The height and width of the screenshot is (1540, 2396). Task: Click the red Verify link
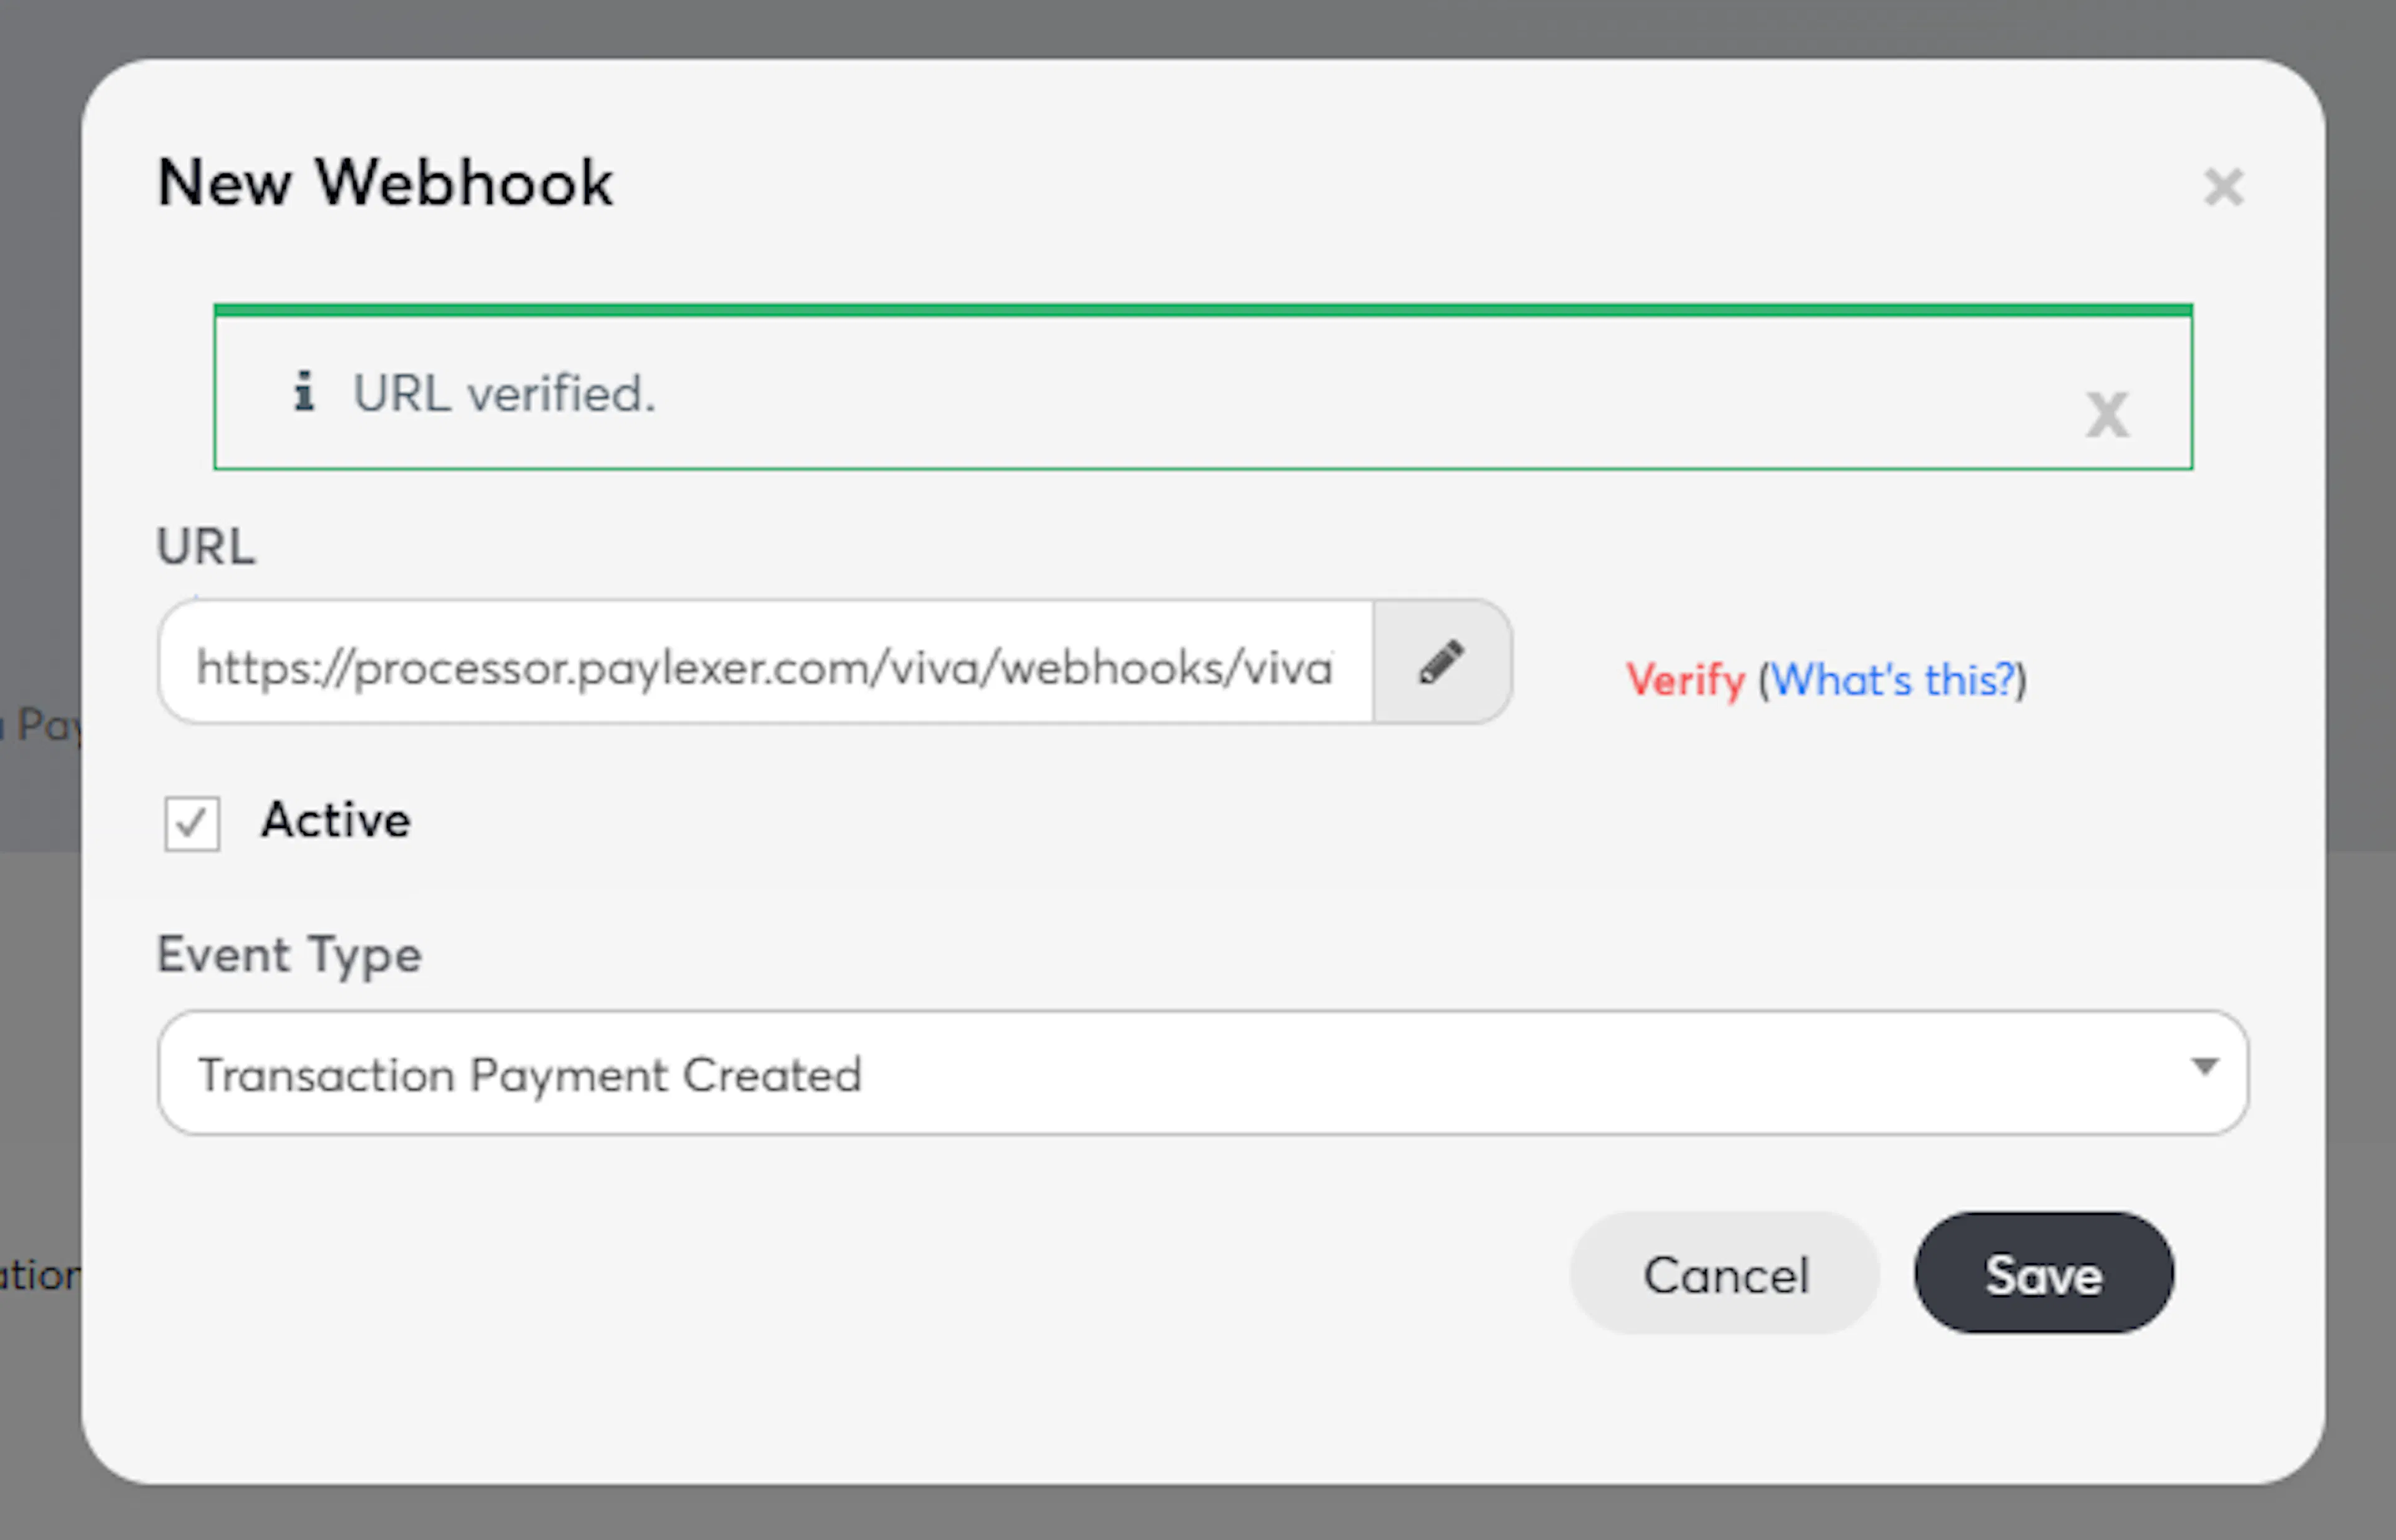1684,681
